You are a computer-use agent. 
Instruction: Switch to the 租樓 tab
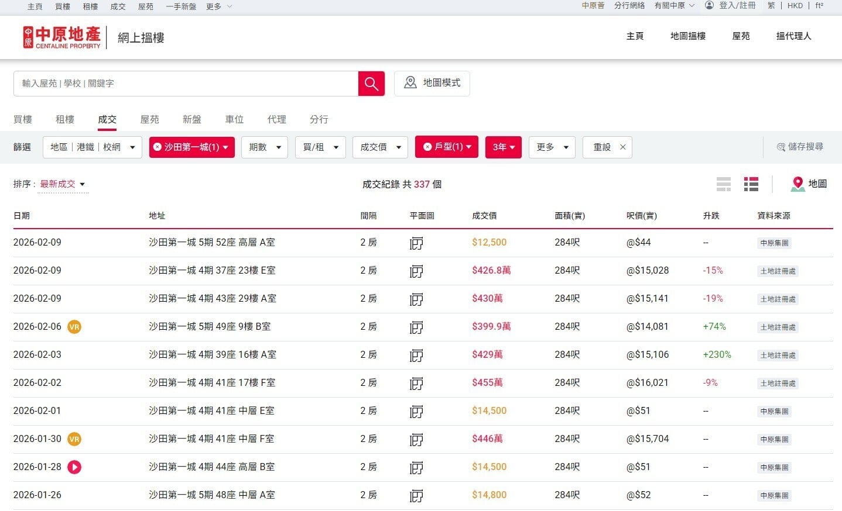point(65,119)
